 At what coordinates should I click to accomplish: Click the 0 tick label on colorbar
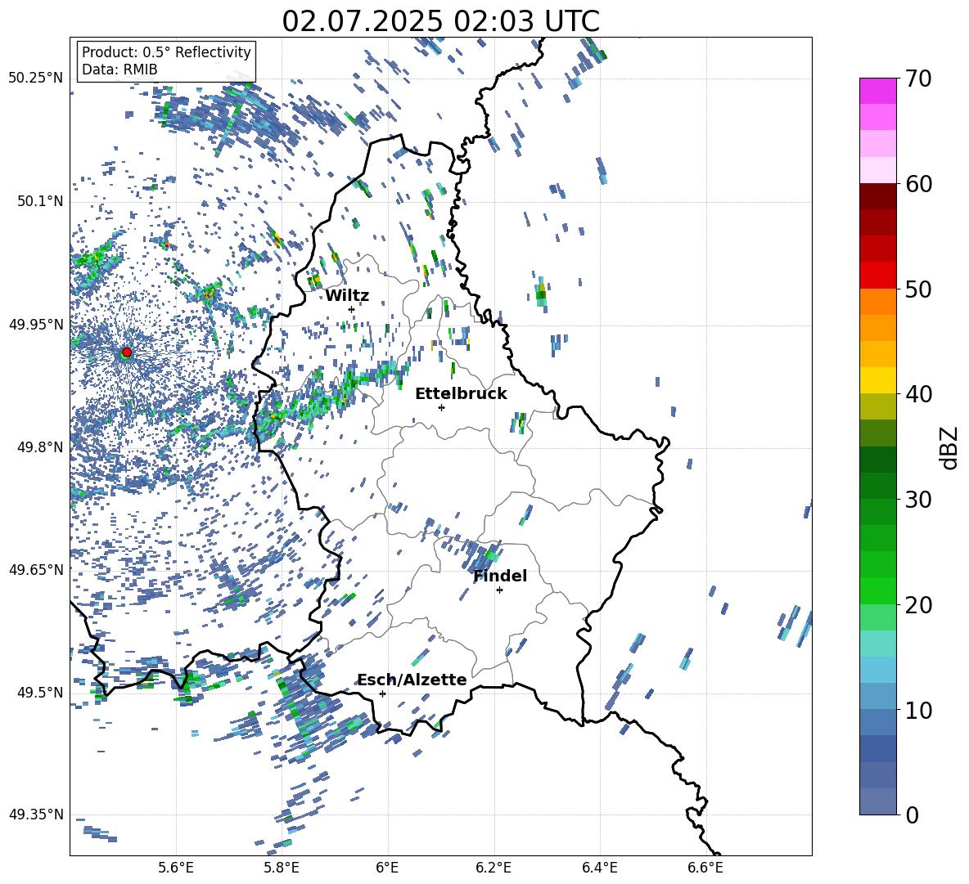point(912,814)
